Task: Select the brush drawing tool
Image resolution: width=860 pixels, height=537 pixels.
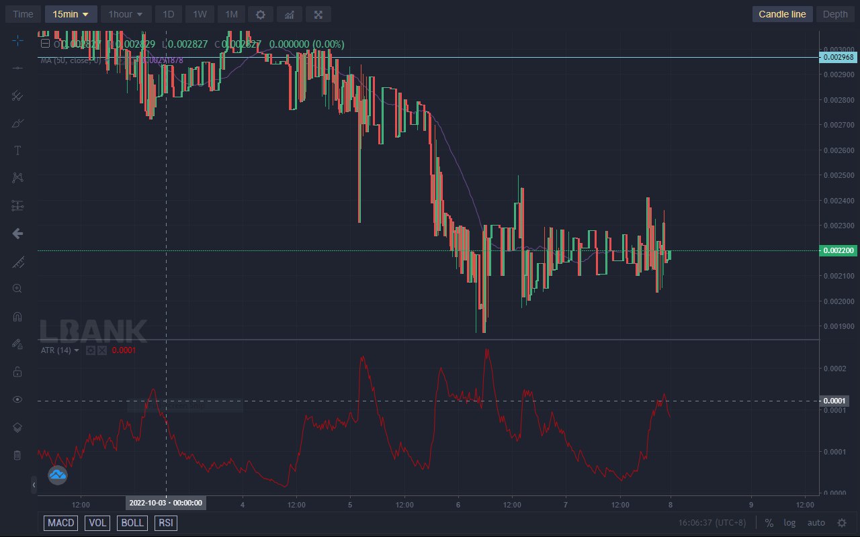Action: [x=17, y=124]
